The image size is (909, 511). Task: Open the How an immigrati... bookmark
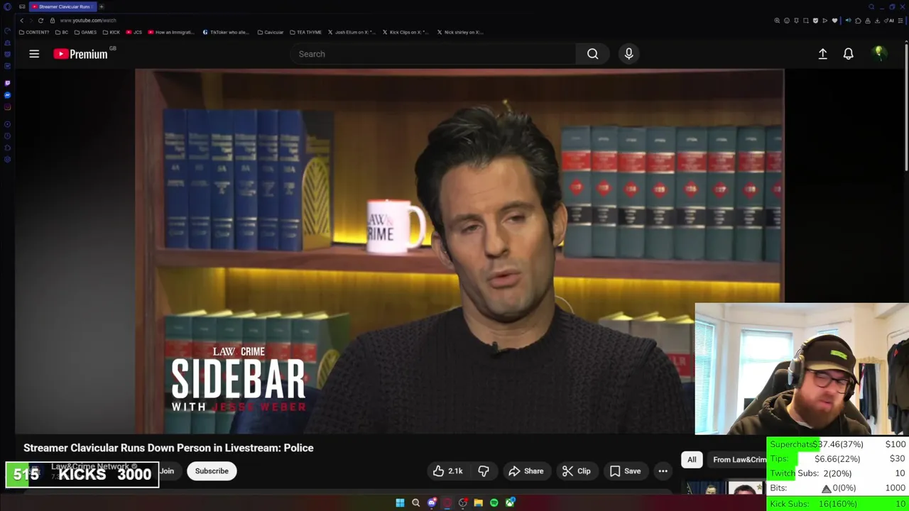(170, 32)
